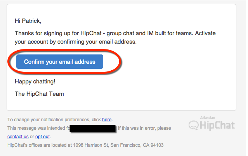The image size is (248, 156).
Task: Click the HipChat speech bubble logo icon
Action: pyautogui.click(x=194, y=125)
